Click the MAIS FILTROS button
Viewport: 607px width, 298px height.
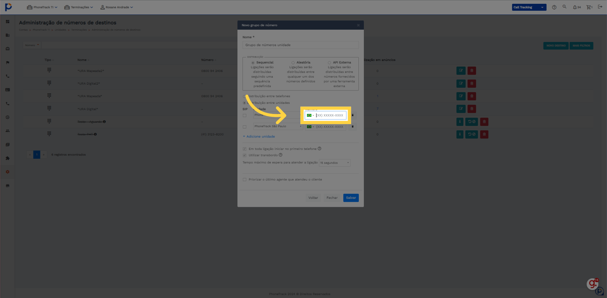581,46
